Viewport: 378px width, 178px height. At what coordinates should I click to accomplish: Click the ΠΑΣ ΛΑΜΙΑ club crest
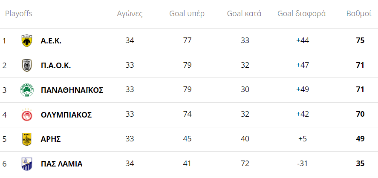[x=27, y=164]
